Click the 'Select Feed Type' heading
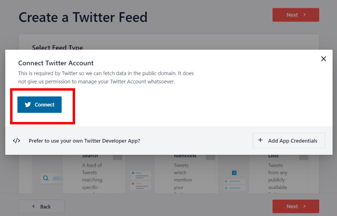The image size is (337, 216). coord(57,47)
